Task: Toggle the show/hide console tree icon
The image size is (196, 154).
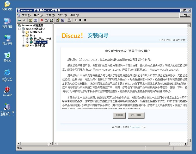Action: click(x=36, y=20)
